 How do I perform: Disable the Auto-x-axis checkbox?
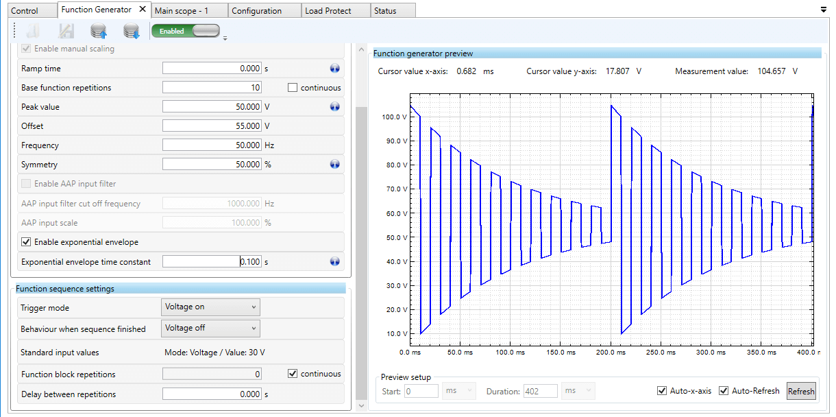point(661,391)
